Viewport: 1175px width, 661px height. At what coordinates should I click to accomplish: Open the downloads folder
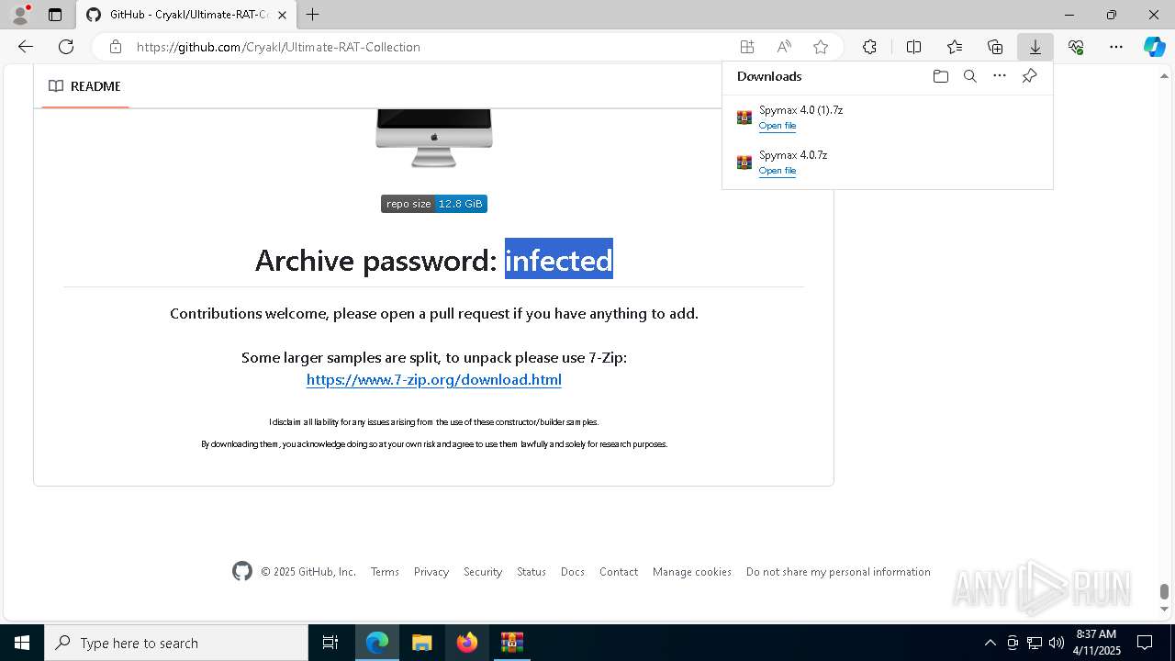point(940,76)
